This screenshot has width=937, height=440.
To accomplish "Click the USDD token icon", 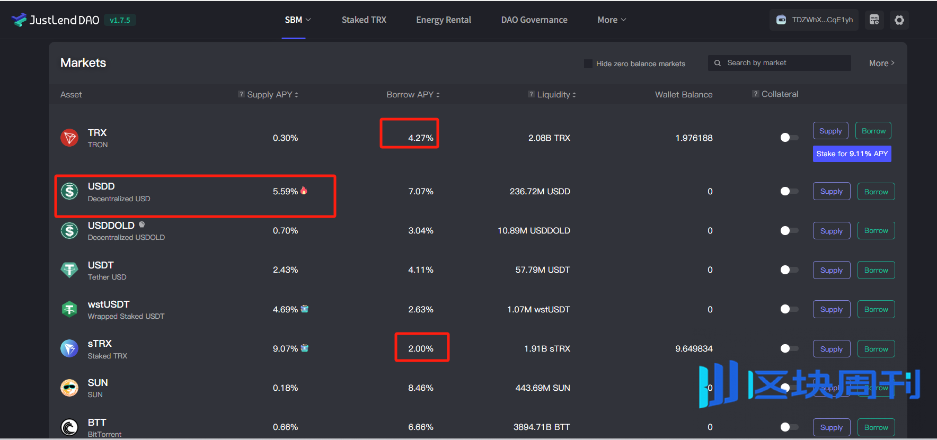I will [x=69, y=191].
